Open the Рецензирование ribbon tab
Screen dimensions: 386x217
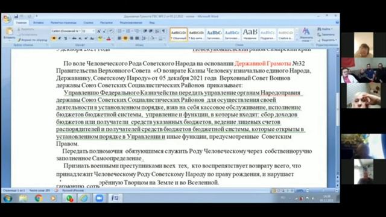pyautogui.click(x=131, y=23)
